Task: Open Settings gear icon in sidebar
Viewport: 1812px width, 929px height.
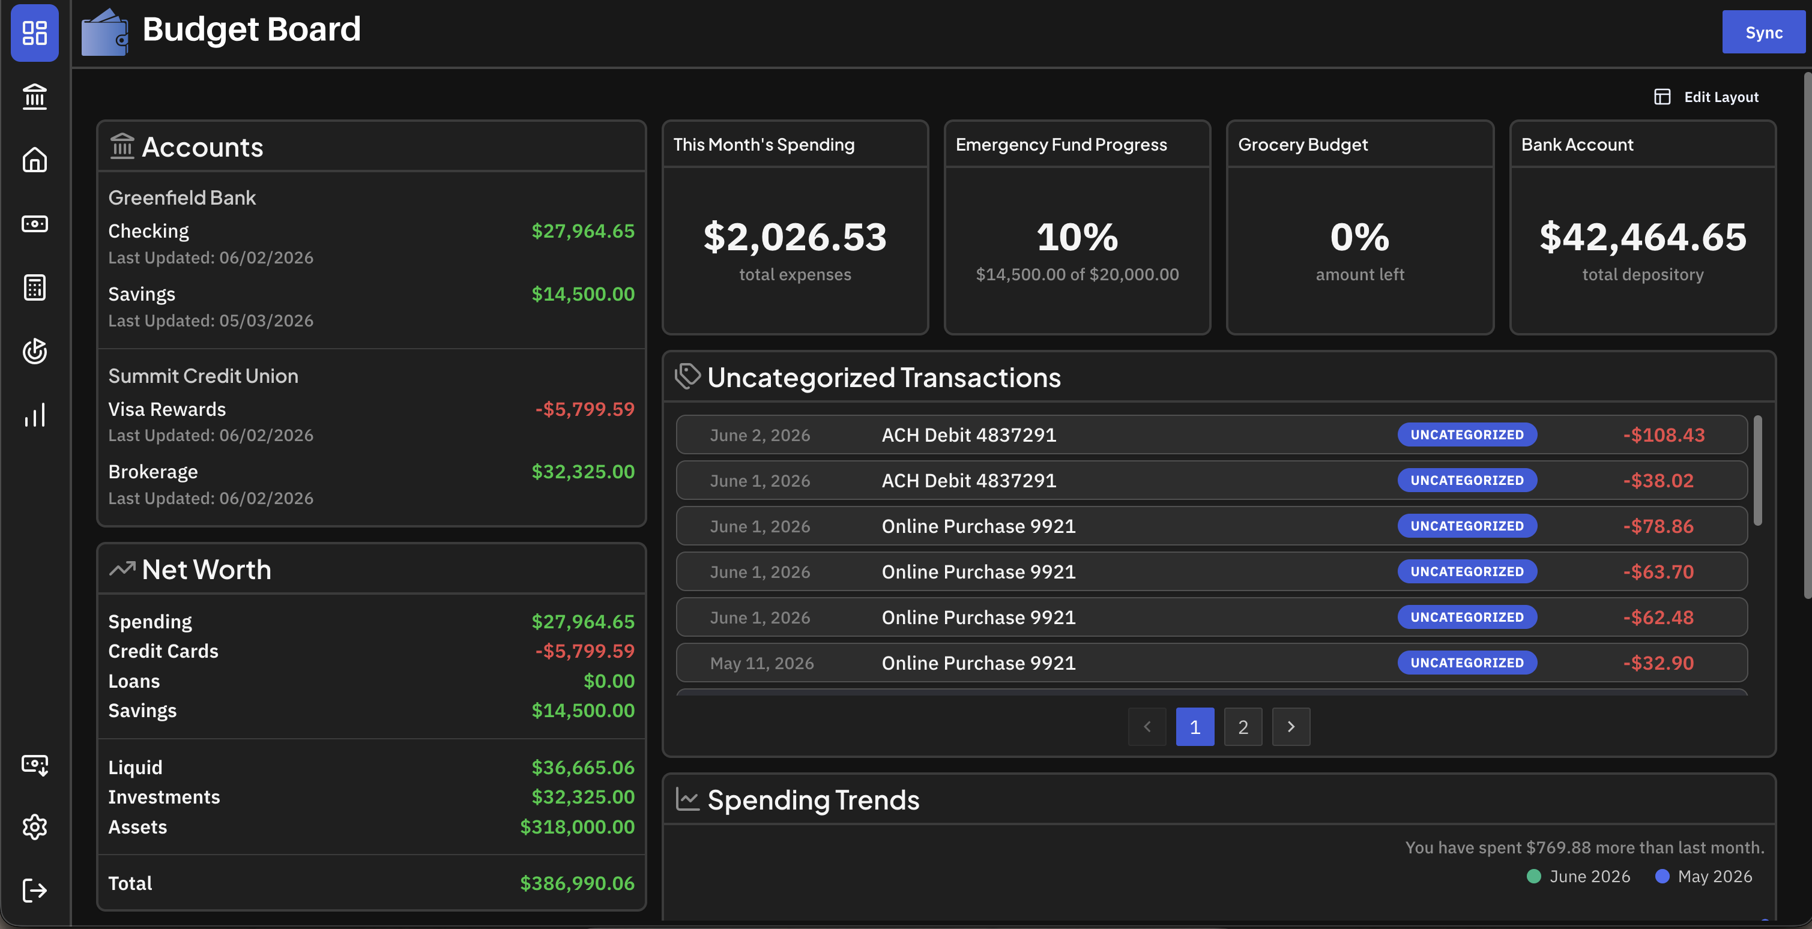Action: [x=34, y=827]
